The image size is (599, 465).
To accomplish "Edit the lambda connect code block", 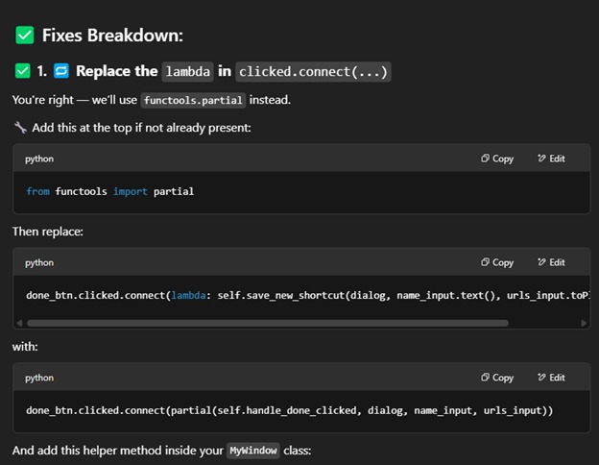I will pyautogui.click(x=551, y=262).
